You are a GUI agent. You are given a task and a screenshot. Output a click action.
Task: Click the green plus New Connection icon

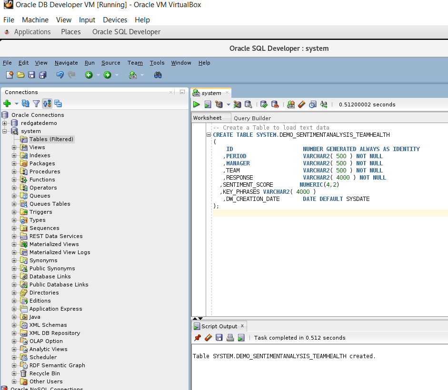(x=7, y=104)
